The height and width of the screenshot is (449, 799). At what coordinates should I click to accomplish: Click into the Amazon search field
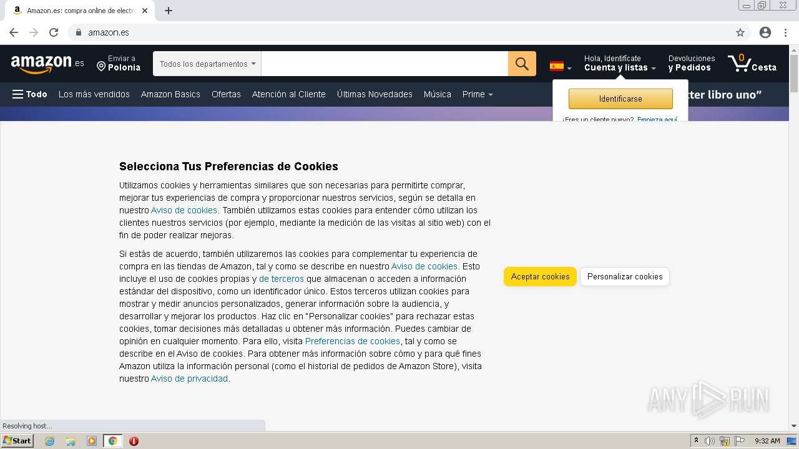point(385,64)
